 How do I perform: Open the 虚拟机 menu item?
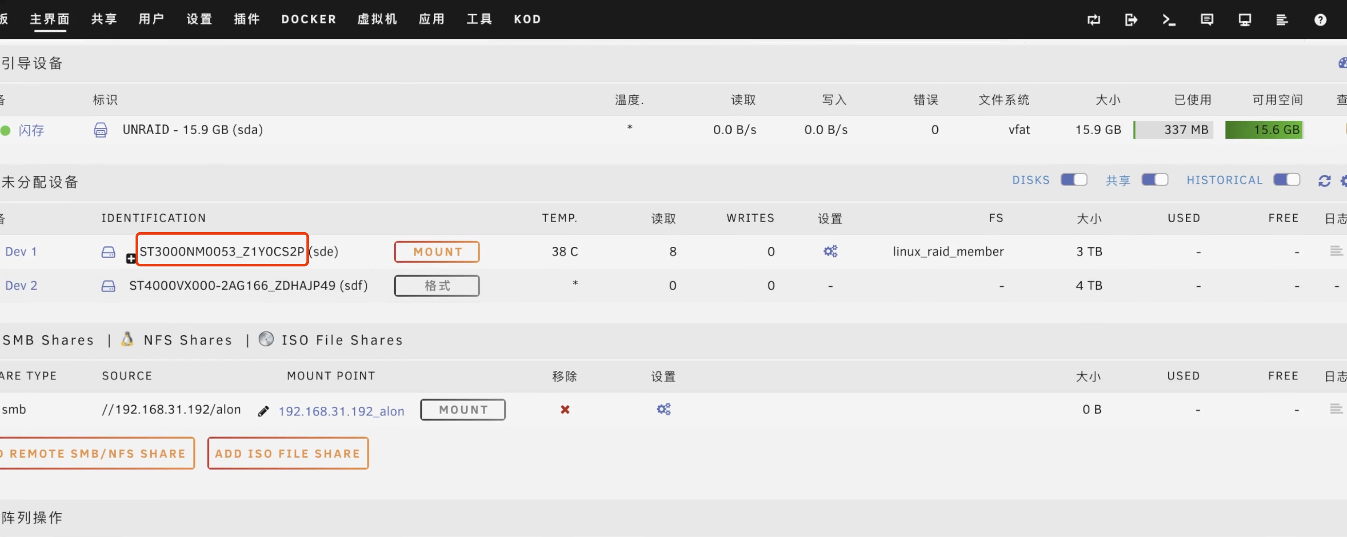[376, 19]
